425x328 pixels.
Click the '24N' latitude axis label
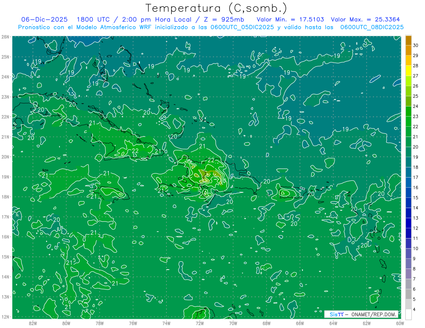[5, 77]
